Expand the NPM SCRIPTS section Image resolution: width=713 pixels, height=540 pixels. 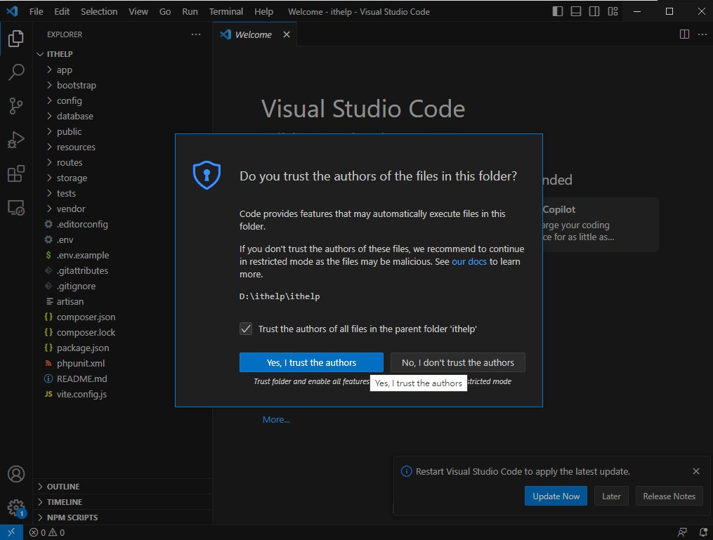click(x=123, y=518)
